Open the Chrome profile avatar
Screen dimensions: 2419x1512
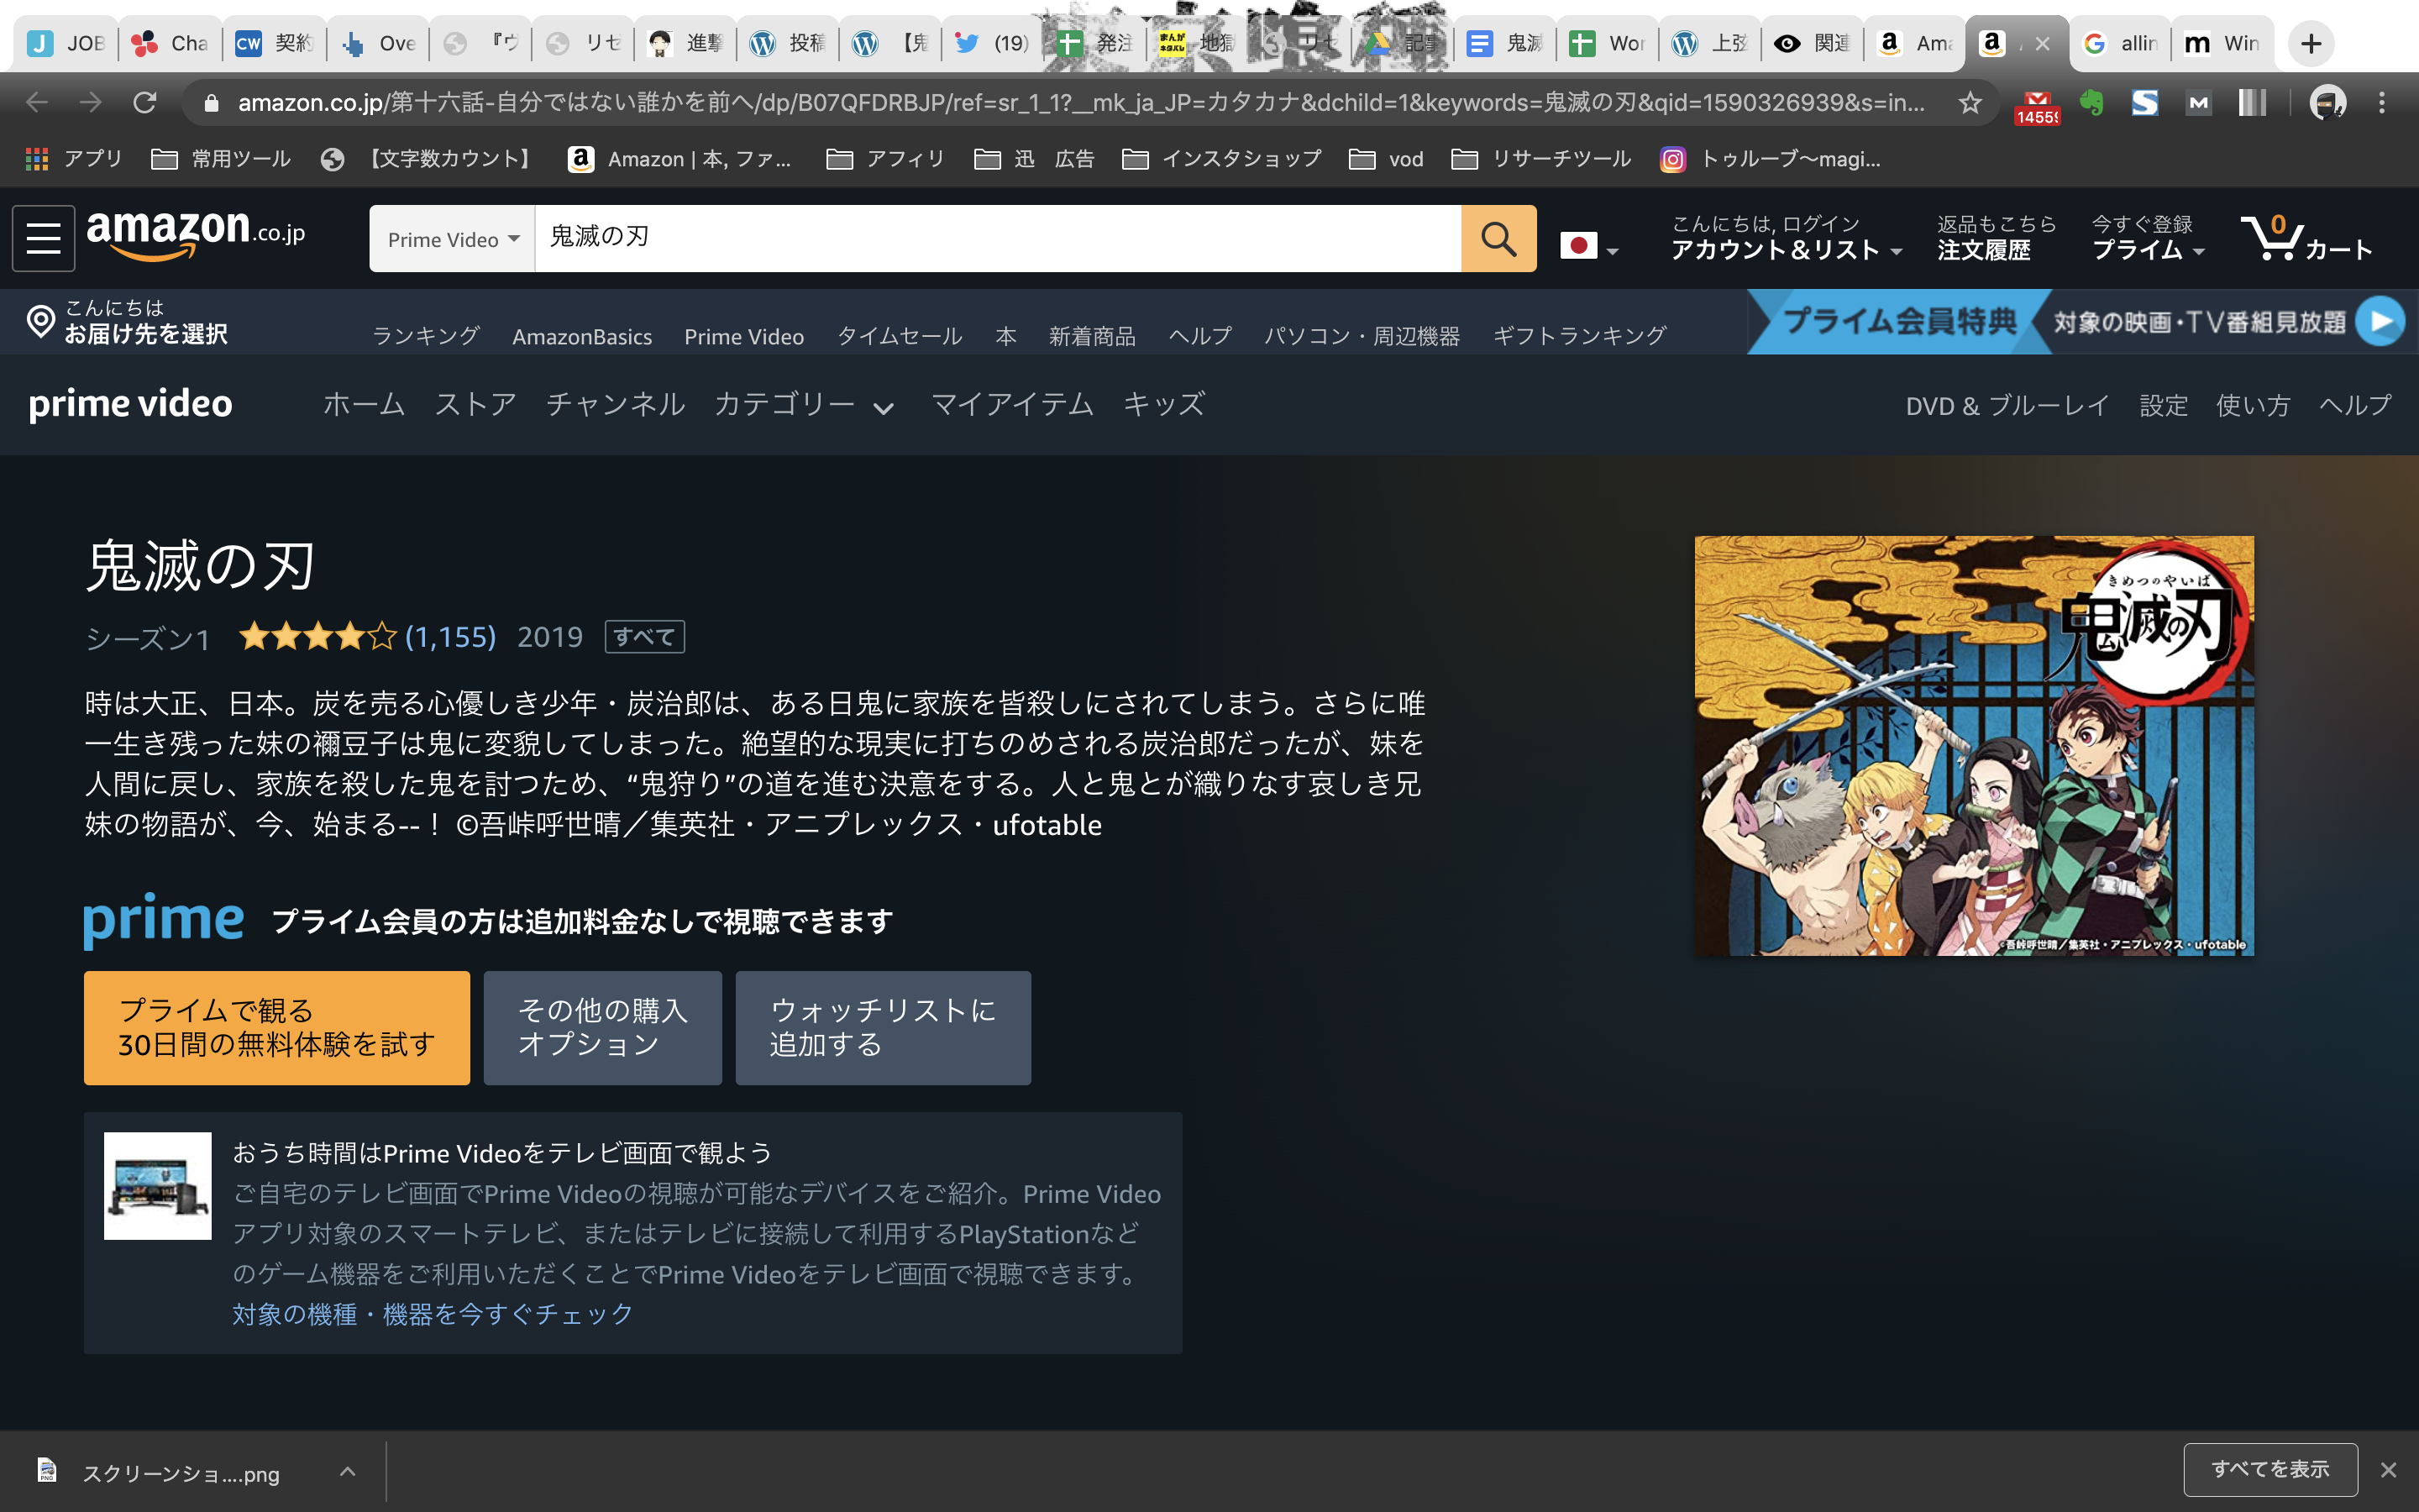coord(2327,102)
